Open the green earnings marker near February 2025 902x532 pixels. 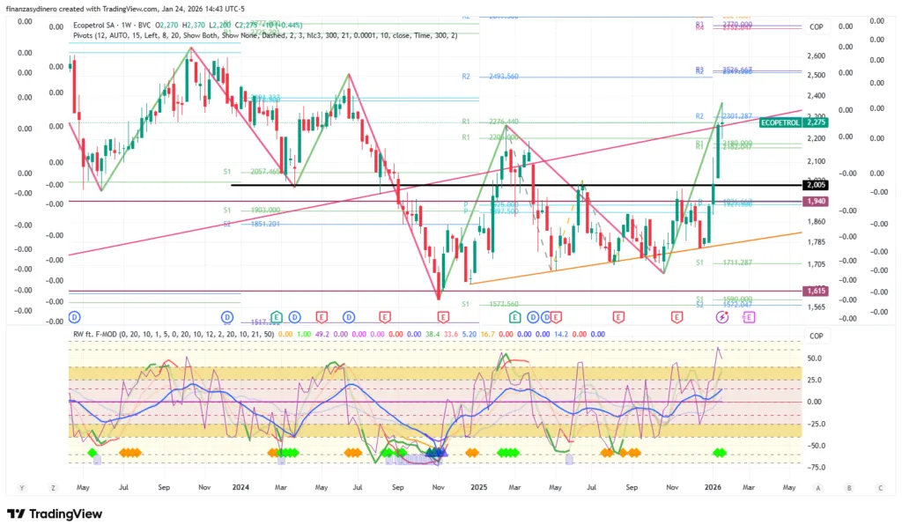[x=514, y=316]
